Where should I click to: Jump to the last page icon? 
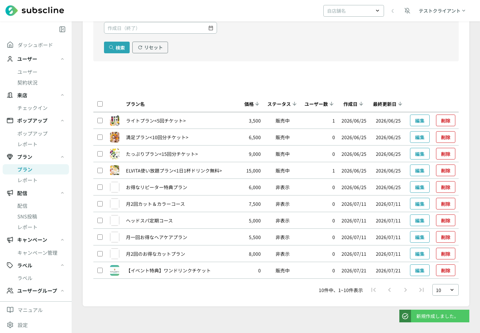tap(421, 290)
